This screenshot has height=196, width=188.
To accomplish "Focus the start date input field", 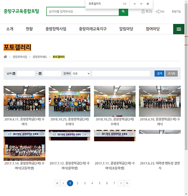I will tap(26, 74).
